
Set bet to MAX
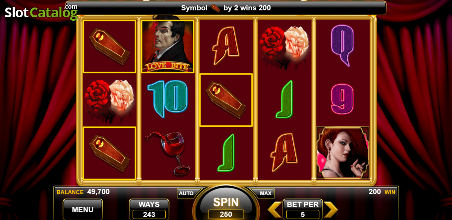(x=266, y=193)
